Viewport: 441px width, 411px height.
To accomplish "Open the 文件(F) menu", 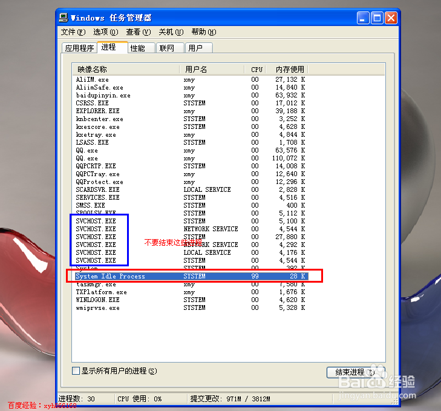I will click(73, 32).
